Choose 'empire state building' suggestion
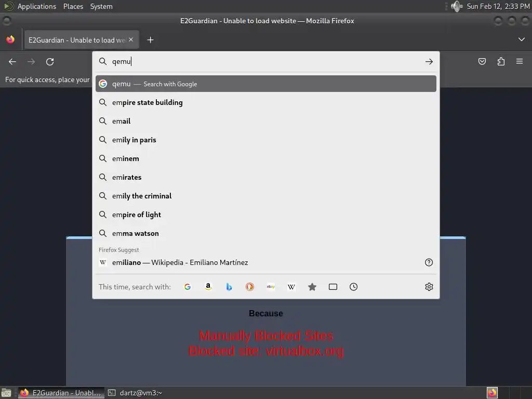Image resolution: width=532 pixels, height=399 pixels. click(266, 102)
